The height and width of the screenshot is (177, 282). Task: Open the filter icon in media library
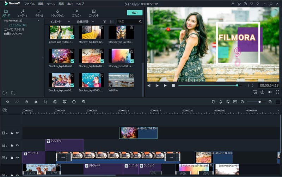point(105,21)
